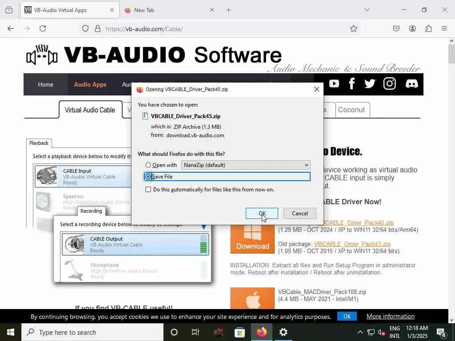Click the CABLE Input playback device image
This screenshot has height=341, width=455.
click(47, 176)
